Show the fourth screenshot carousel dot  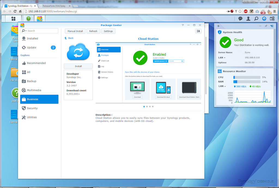(153, 107)
